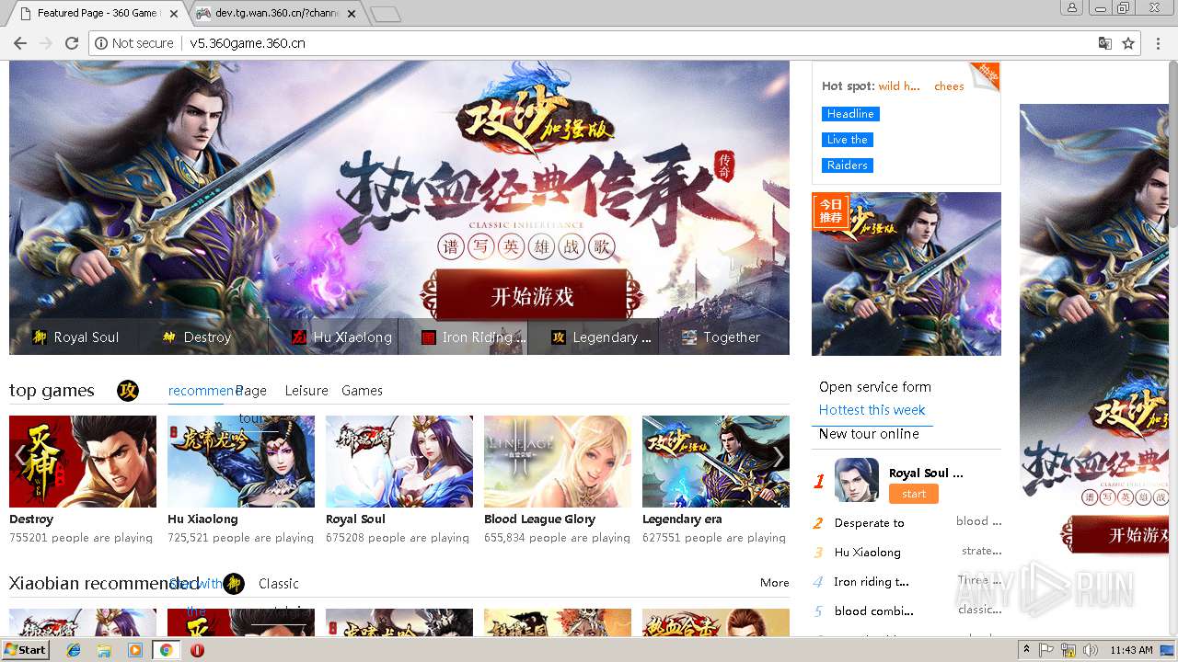
Task: Click orange start button for Royal Soul
Action: pyautogui.click(x=914, y=494)
